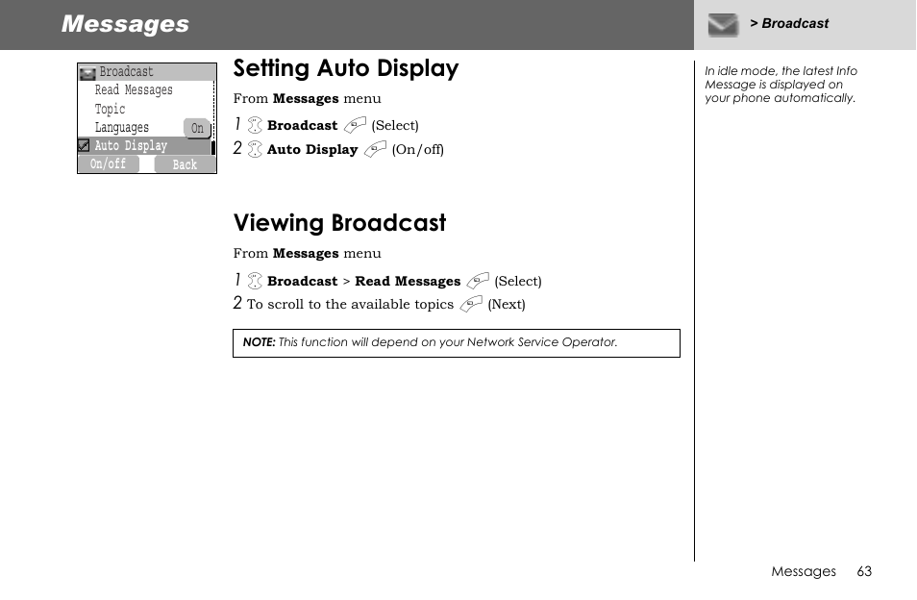The width and height of the screenshot is (917, 600).
Task: Click the NOTE box about Network Service Operator
Action: pyautogui.click(x=457, y=343)
